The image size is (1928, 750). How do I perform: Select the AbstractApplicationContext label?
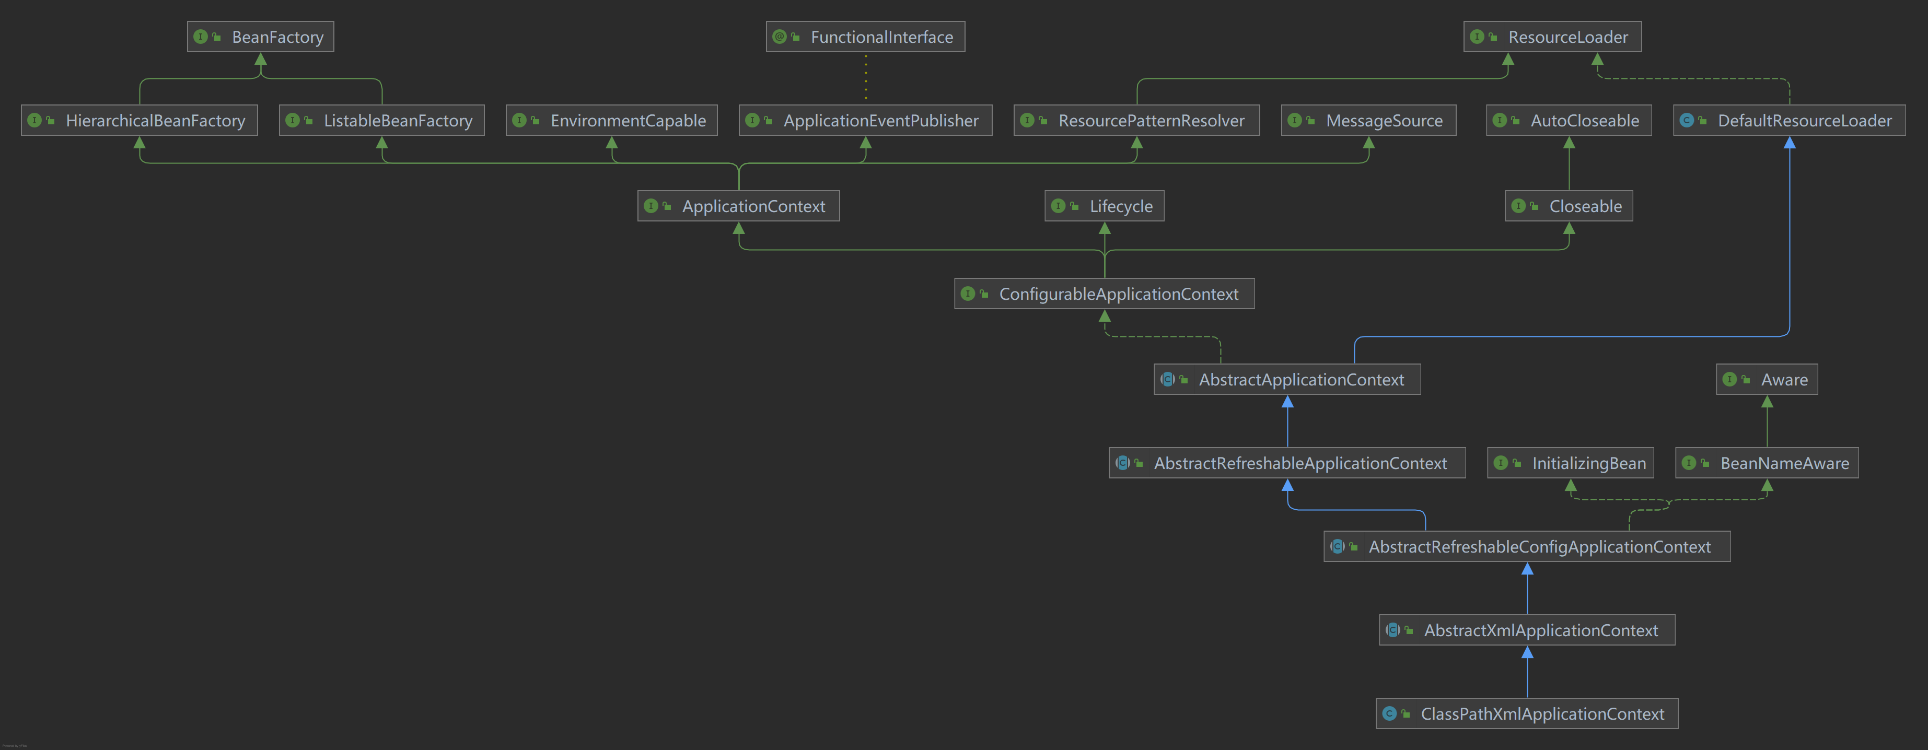[x=1302, y=380]
